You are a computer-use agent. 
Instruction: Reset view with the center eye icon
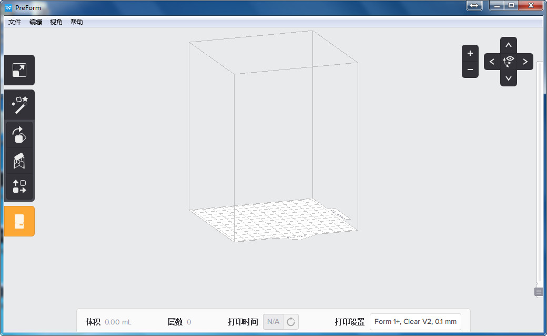coord(508,62)
